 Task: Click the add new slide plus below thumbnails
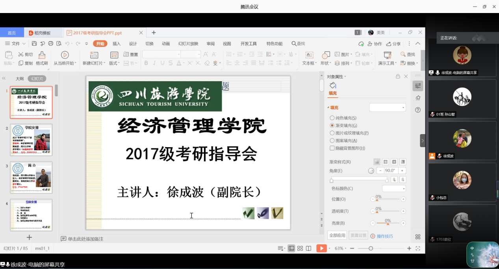(x=29, y=237)
